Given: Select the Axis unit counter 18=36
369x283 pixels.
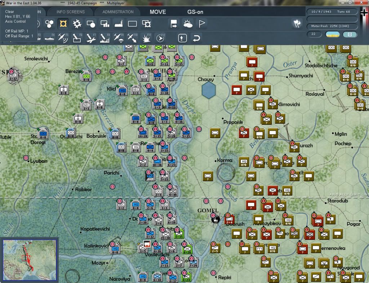Looking at the screenshot, I should coord(157,162).
